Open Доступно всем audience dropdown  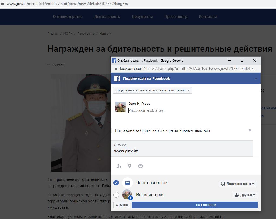point(238,184)
